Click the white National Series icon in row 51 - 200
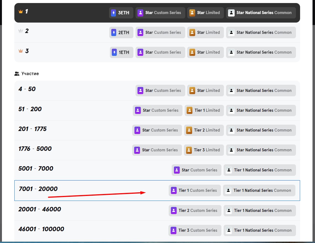The width and height of the screenshot is (315, 243). [231, 110]
